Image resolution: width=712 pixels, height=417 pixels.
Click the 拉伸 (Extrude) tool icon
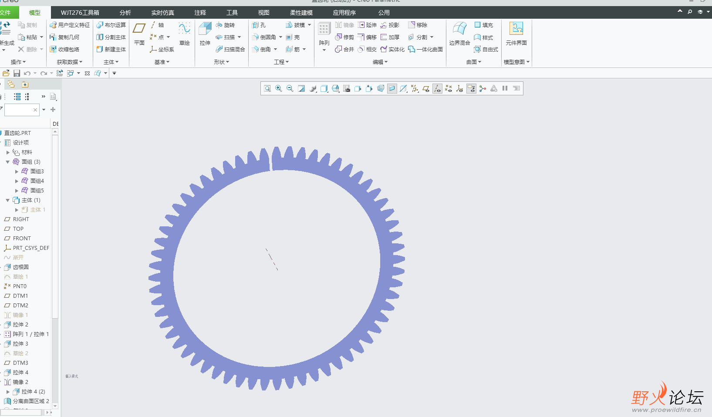point(205,29)
